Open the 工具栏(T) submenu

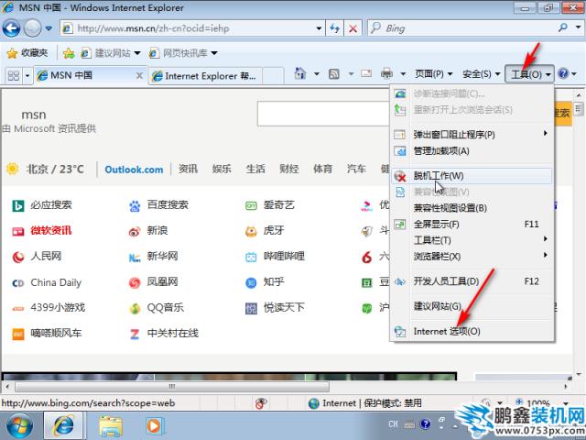click(472, 240)
